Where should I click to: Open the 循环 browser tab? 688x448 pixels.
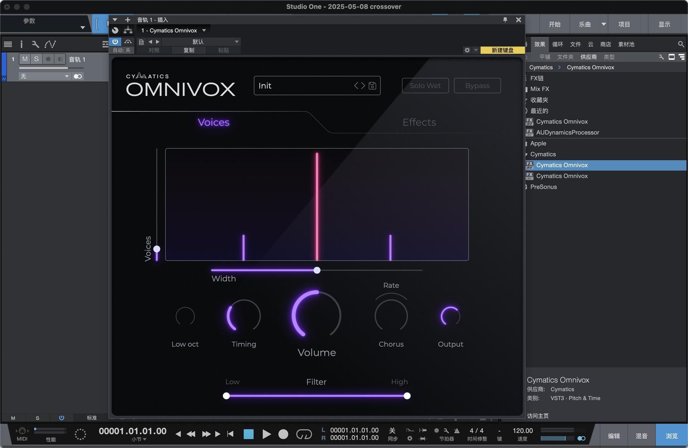558,44
